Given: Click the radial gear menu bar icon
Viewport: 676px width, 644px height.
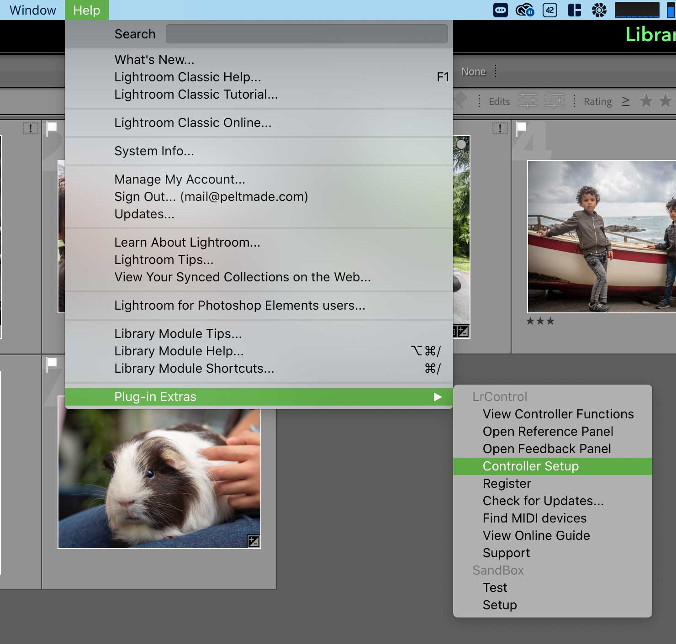Looking at the screenshot, I should (599, 10).
